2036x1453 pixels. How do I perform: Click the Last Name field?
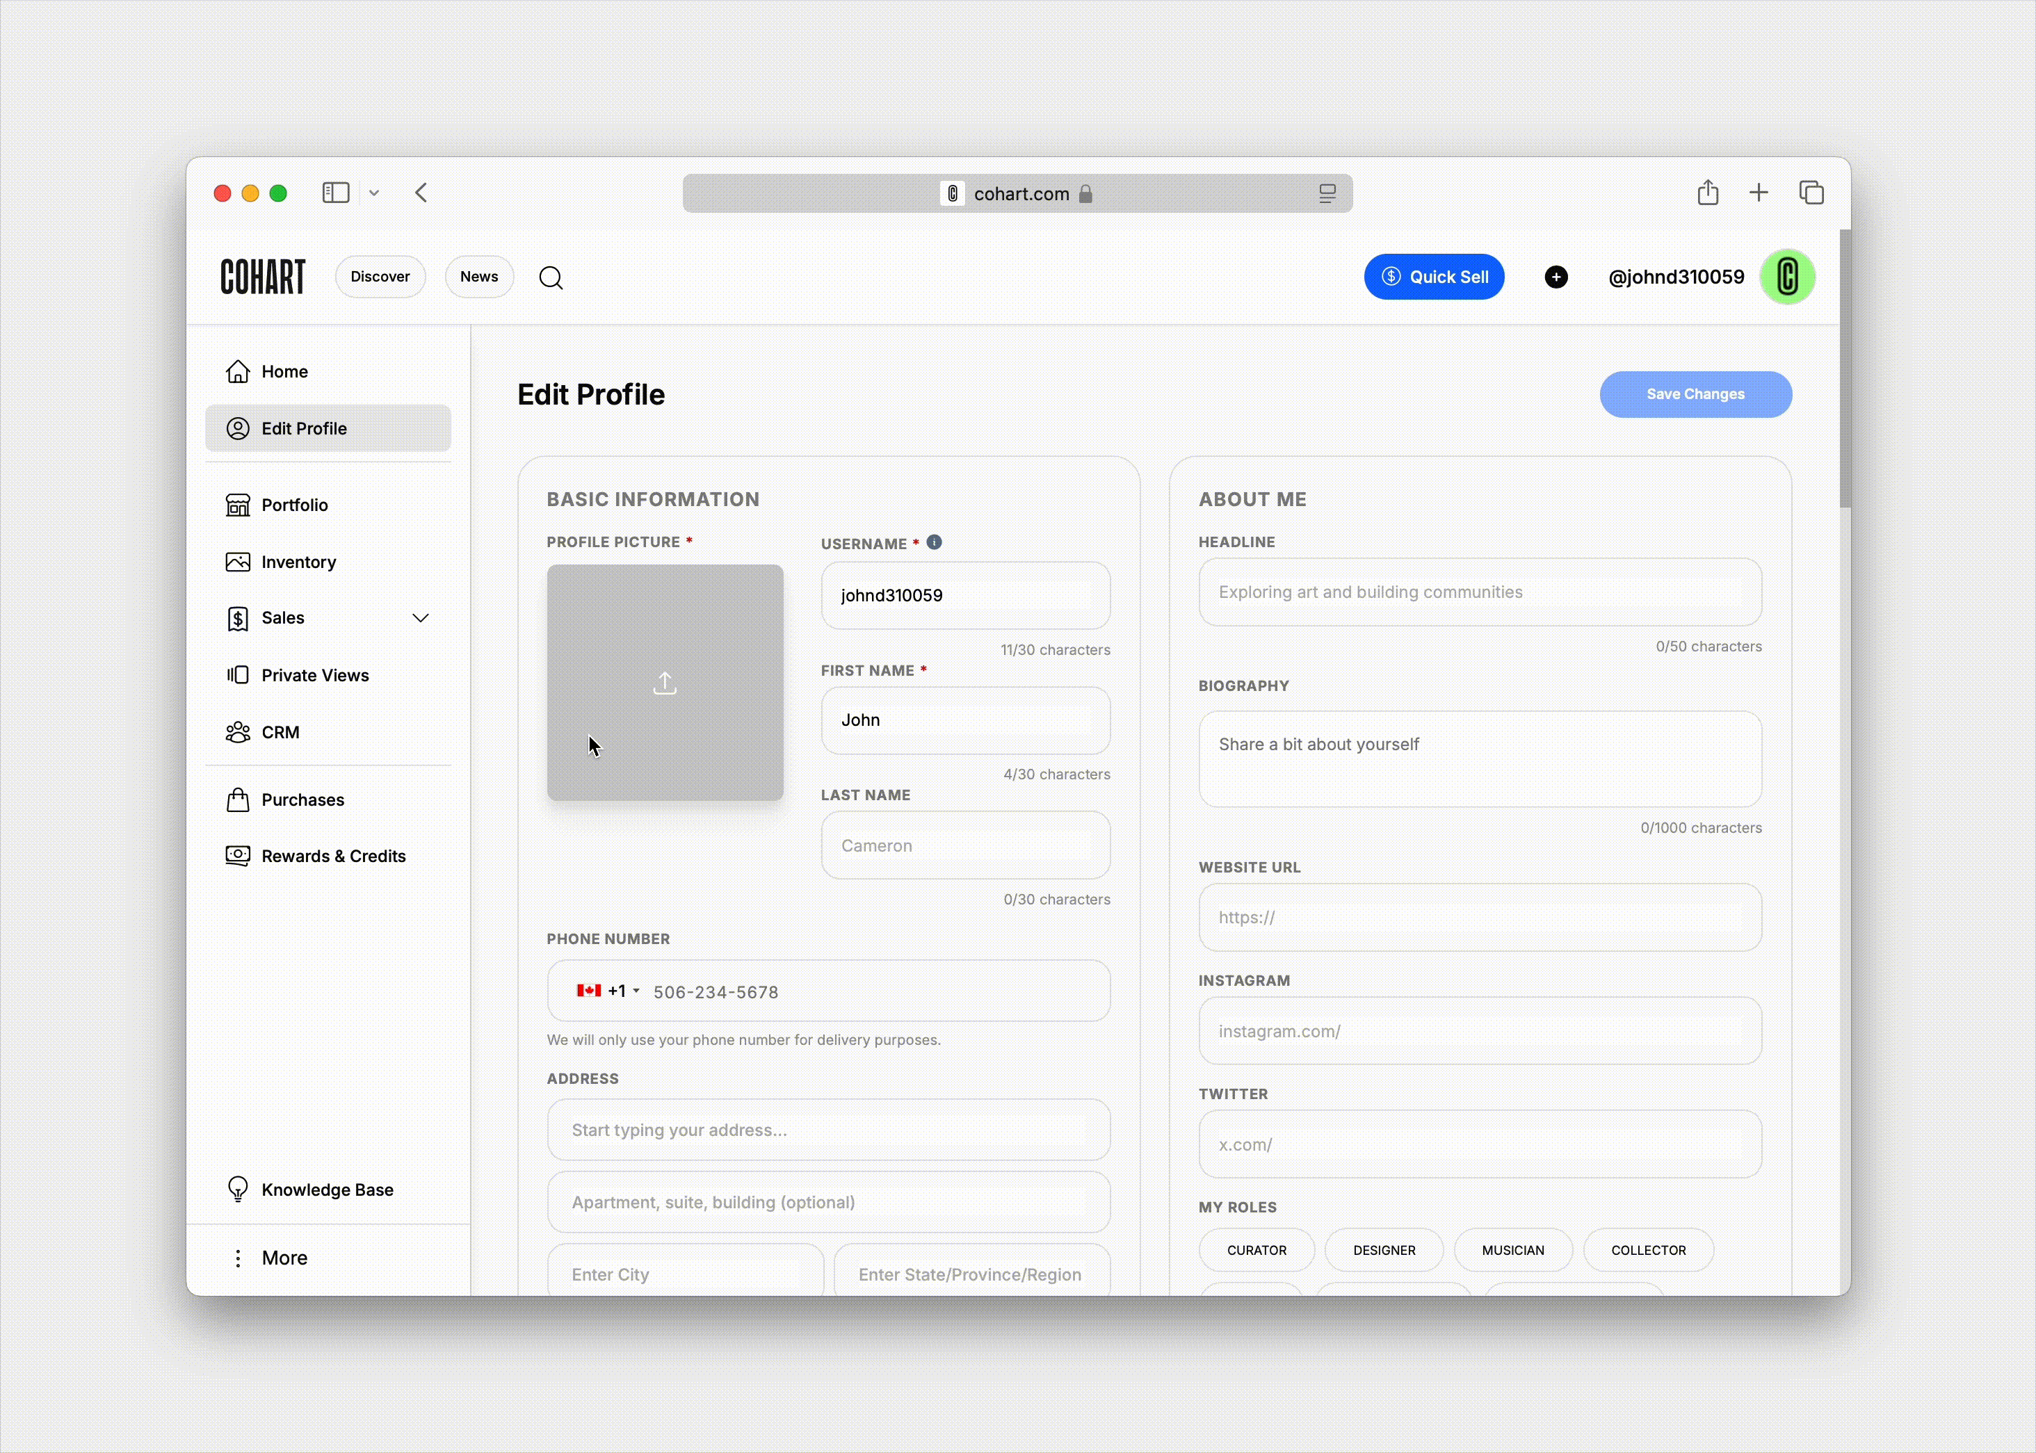point(966,845)
